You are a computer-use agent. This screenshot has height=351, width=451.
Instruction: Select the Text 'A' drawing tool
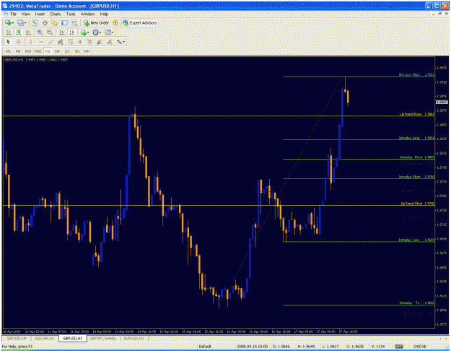click(80, 42)
